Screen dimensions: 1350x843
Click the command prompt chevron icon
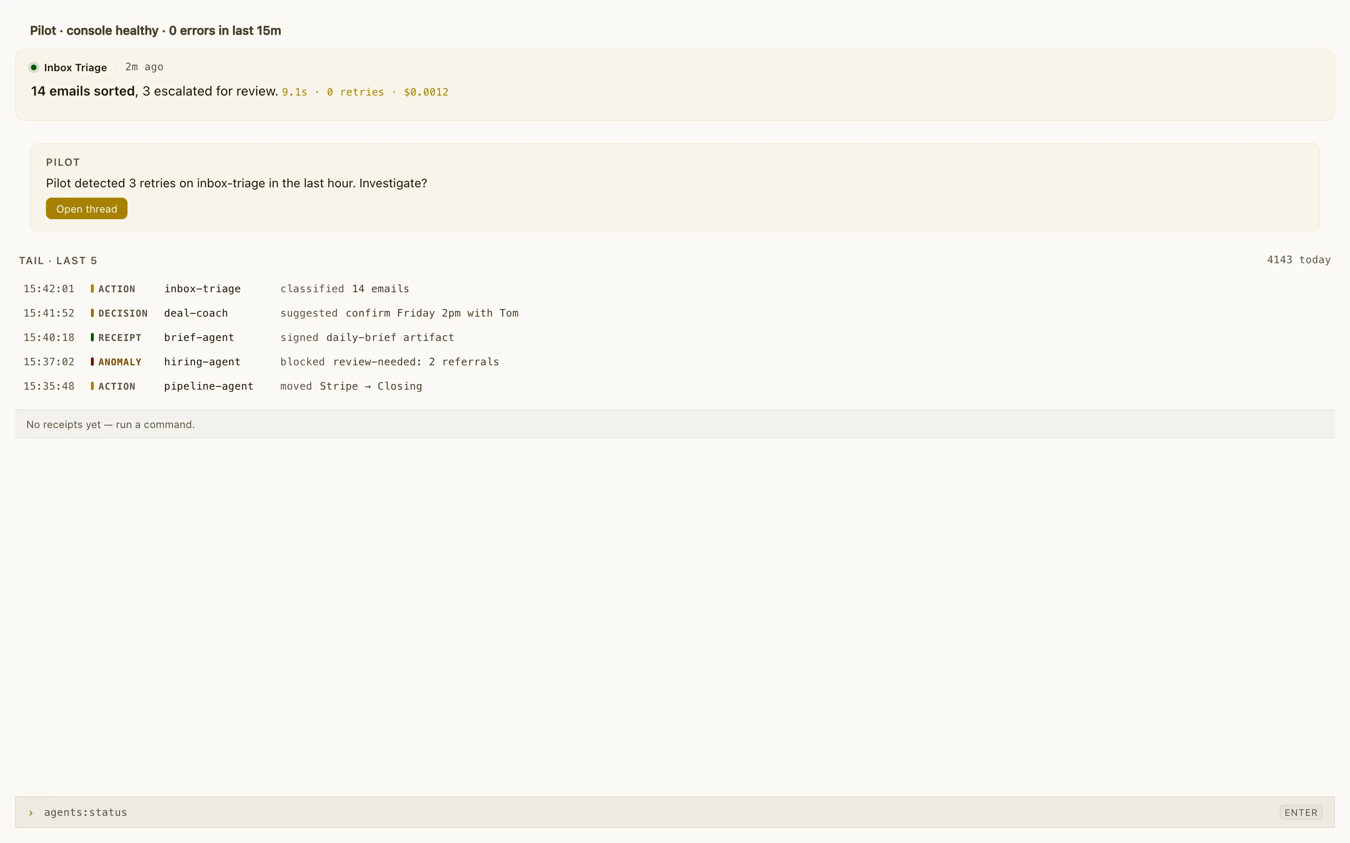coord(31,813)
